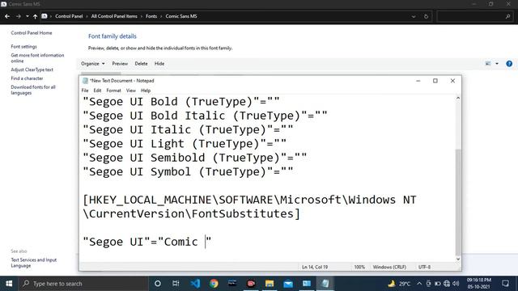Refresh the Fonts window
518x291 pixels.
(x=426, y=16)
